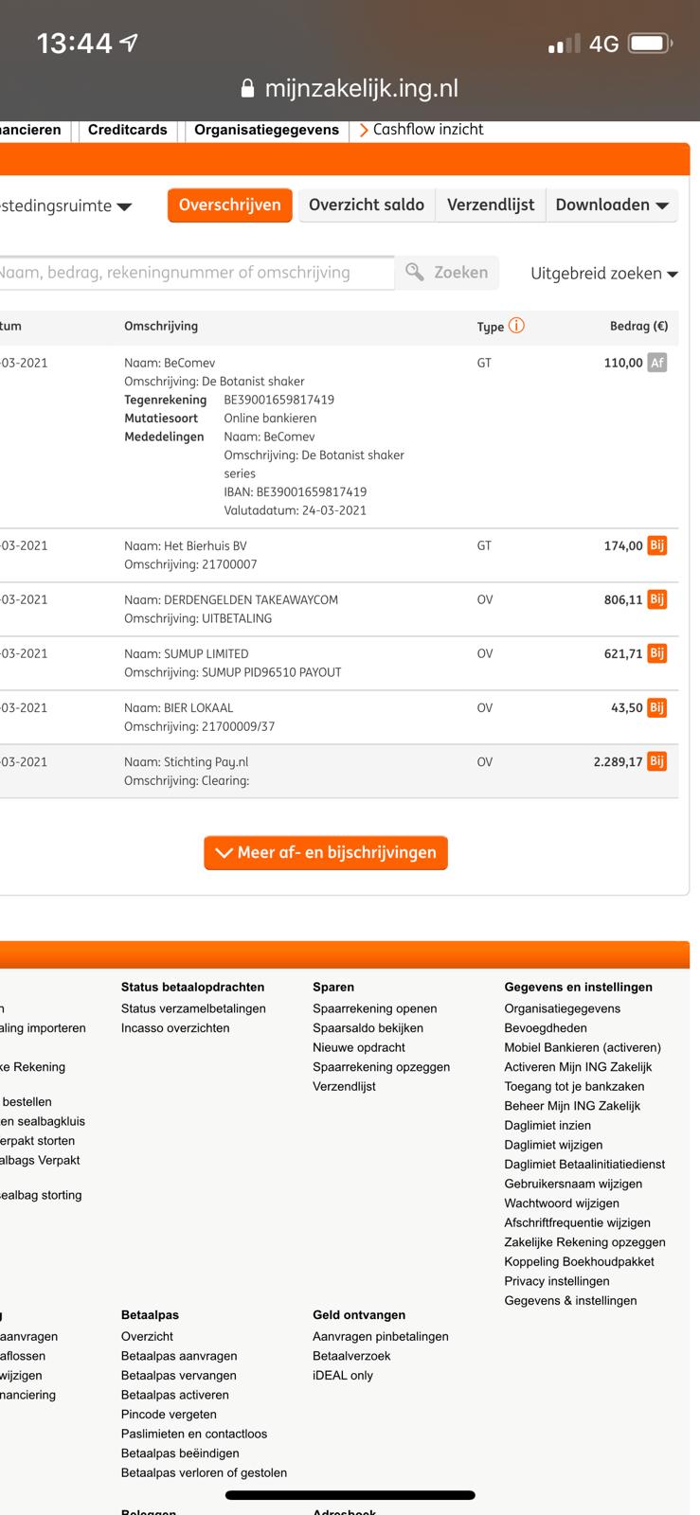This screenshot has height=1515, width=700.
Task: Click the Bij badge on Stichting Pay.nl row
Action: point(656,761)
